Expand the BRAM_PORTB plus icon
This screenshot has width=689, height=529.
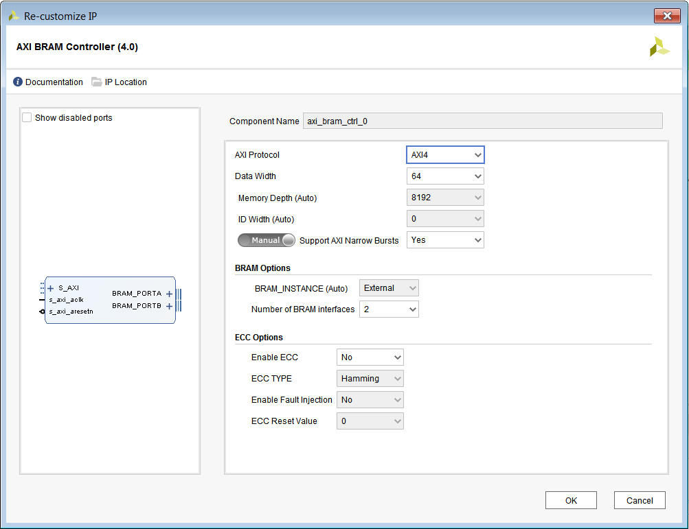click(169, 306)
